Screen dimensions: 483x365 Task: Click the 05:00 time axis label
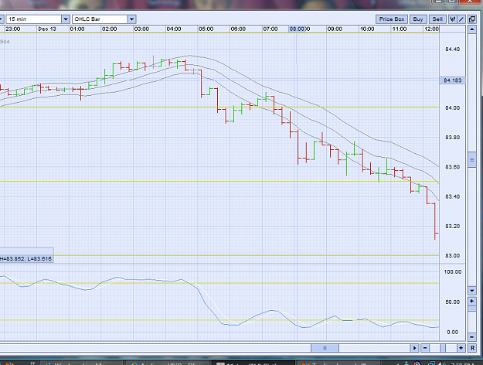click(206, 29)
